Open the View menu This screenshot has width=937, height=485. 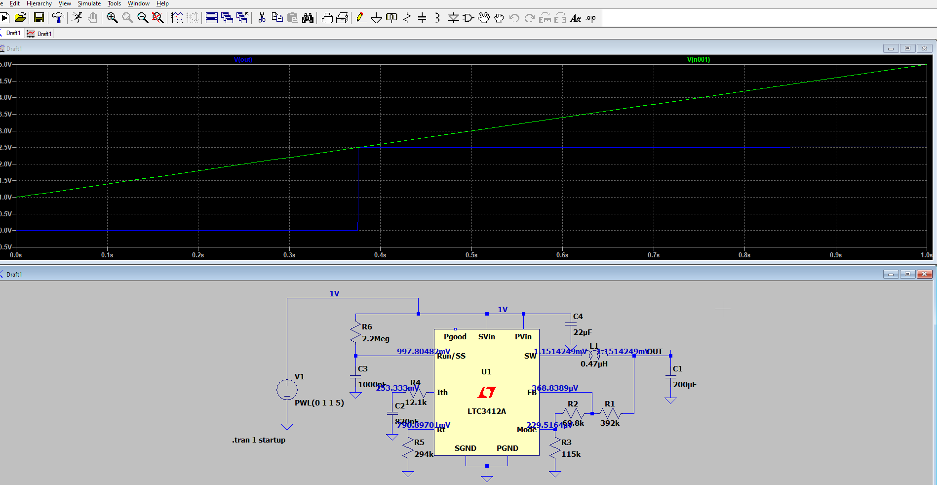[65, 3]
